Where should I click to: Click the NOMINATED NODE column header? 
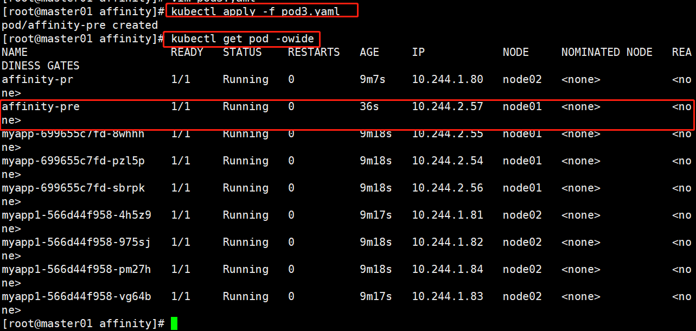pos(607,52)
